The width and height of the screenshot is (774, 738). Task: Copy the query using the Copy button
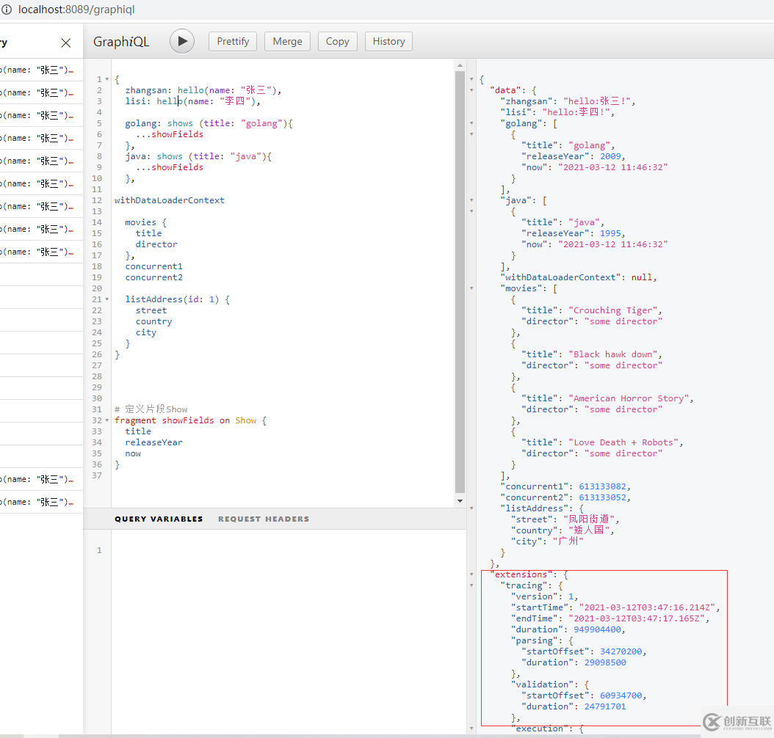(x=337, y=41)
